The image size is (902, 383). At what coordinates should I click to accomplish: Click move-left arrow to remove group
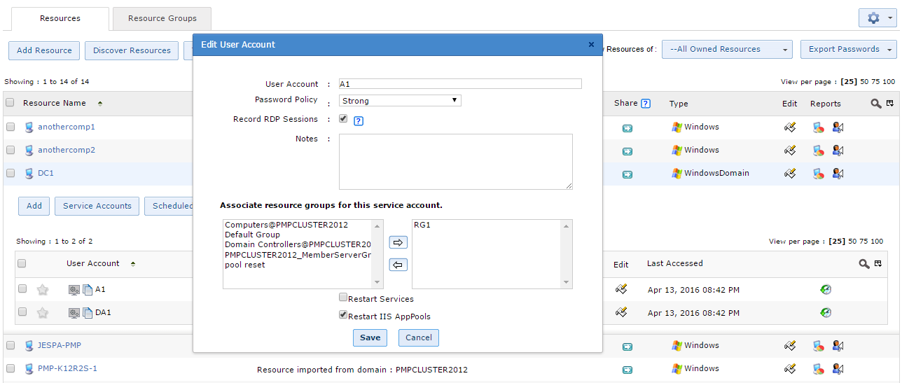click(x=398, y=265)
